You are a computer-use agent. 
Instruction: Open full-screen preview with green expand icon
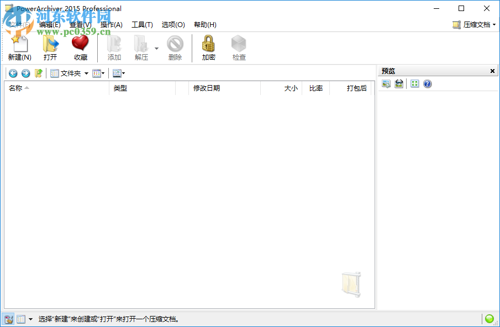414,83
